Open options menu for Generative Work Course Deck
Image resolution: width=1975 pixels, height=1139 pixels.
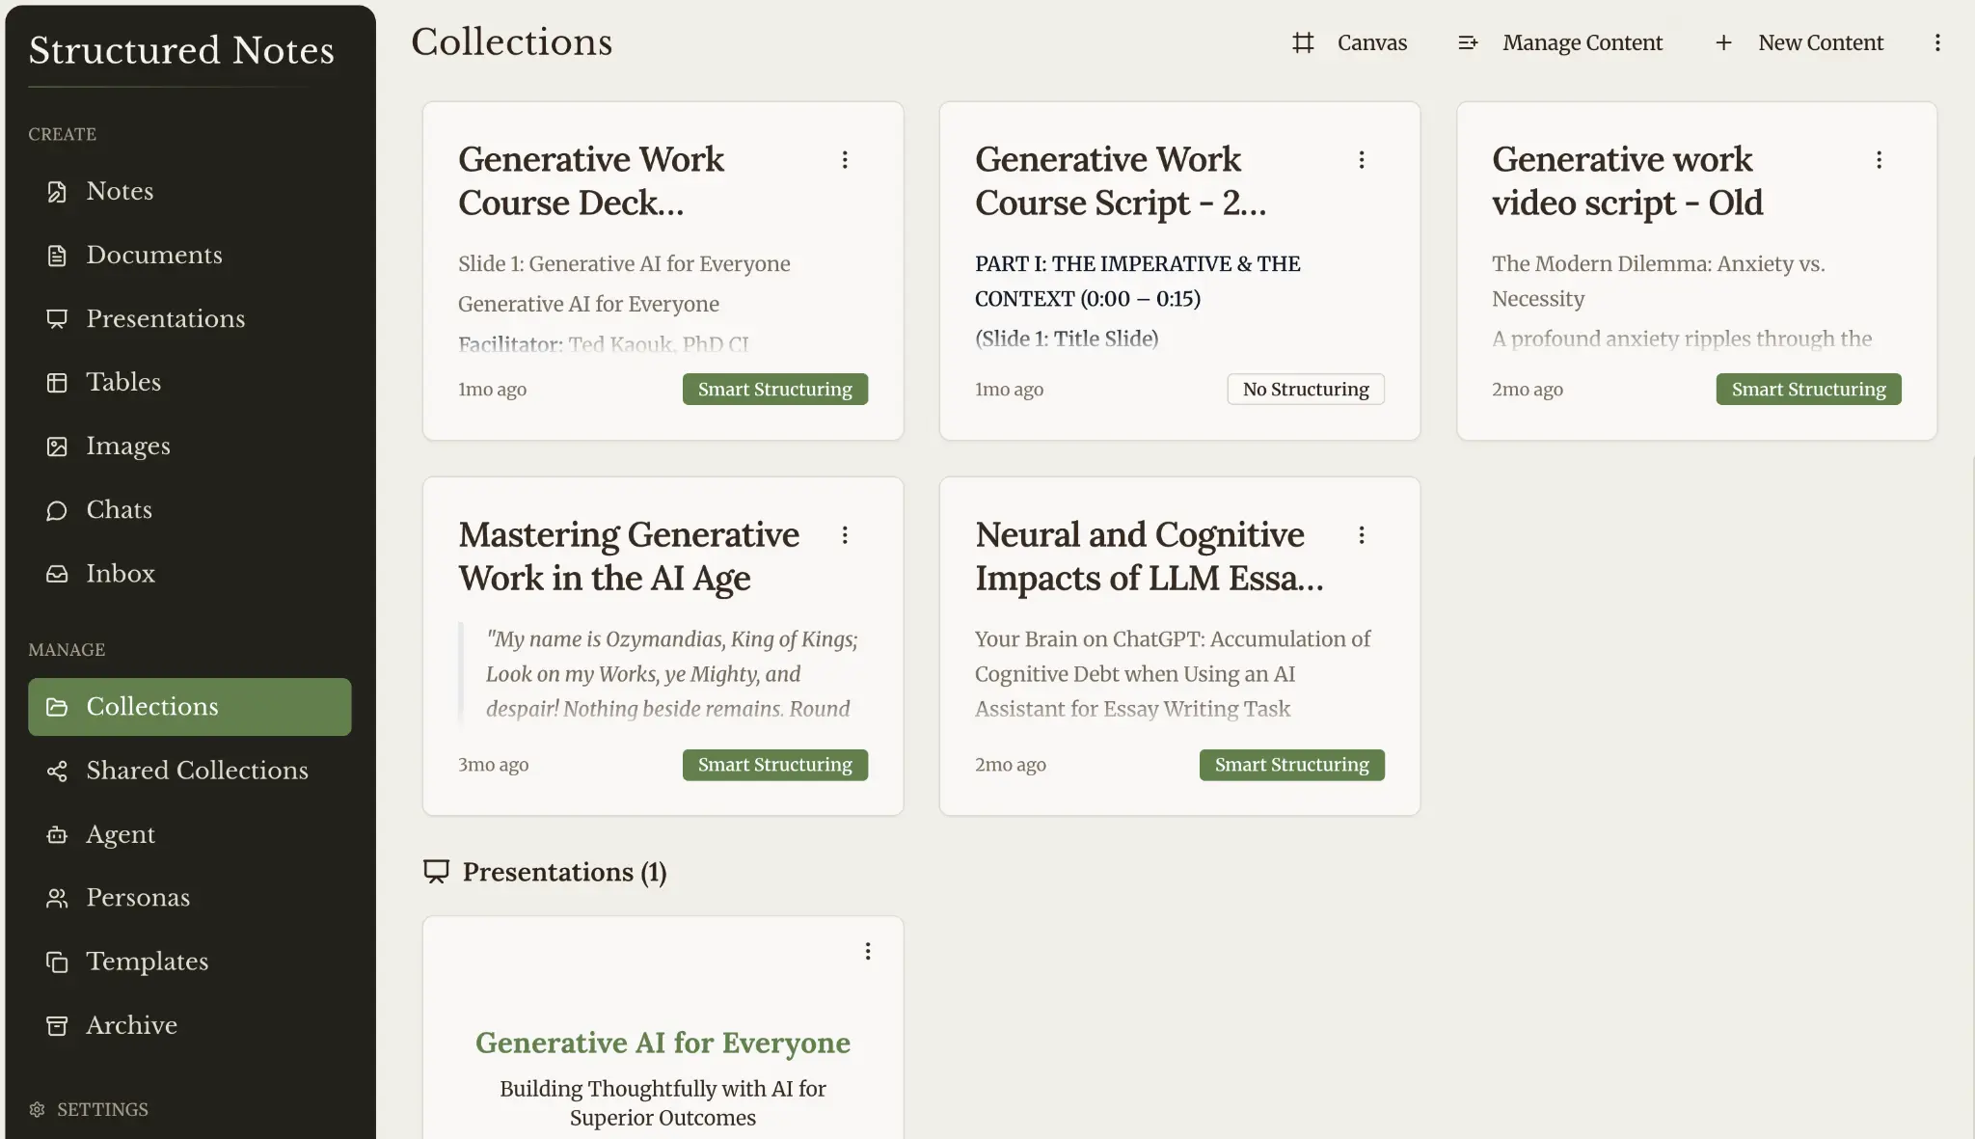point(845,160)
